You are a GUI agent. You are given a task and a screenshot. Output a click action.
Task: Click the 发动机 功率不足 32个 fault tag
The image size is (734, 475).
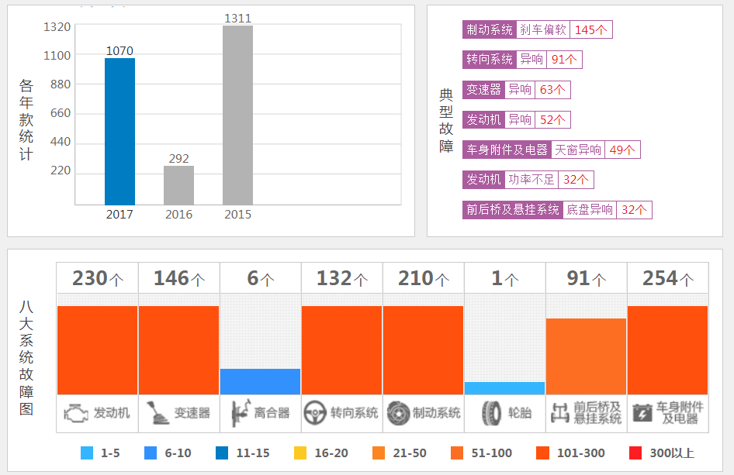[528, 180]
